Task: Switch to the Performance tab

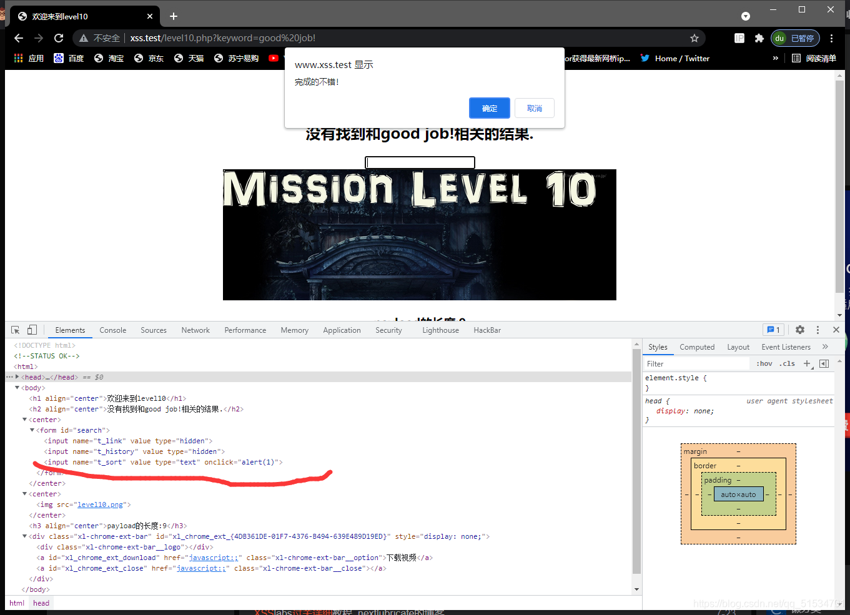Action: point(245,330)
